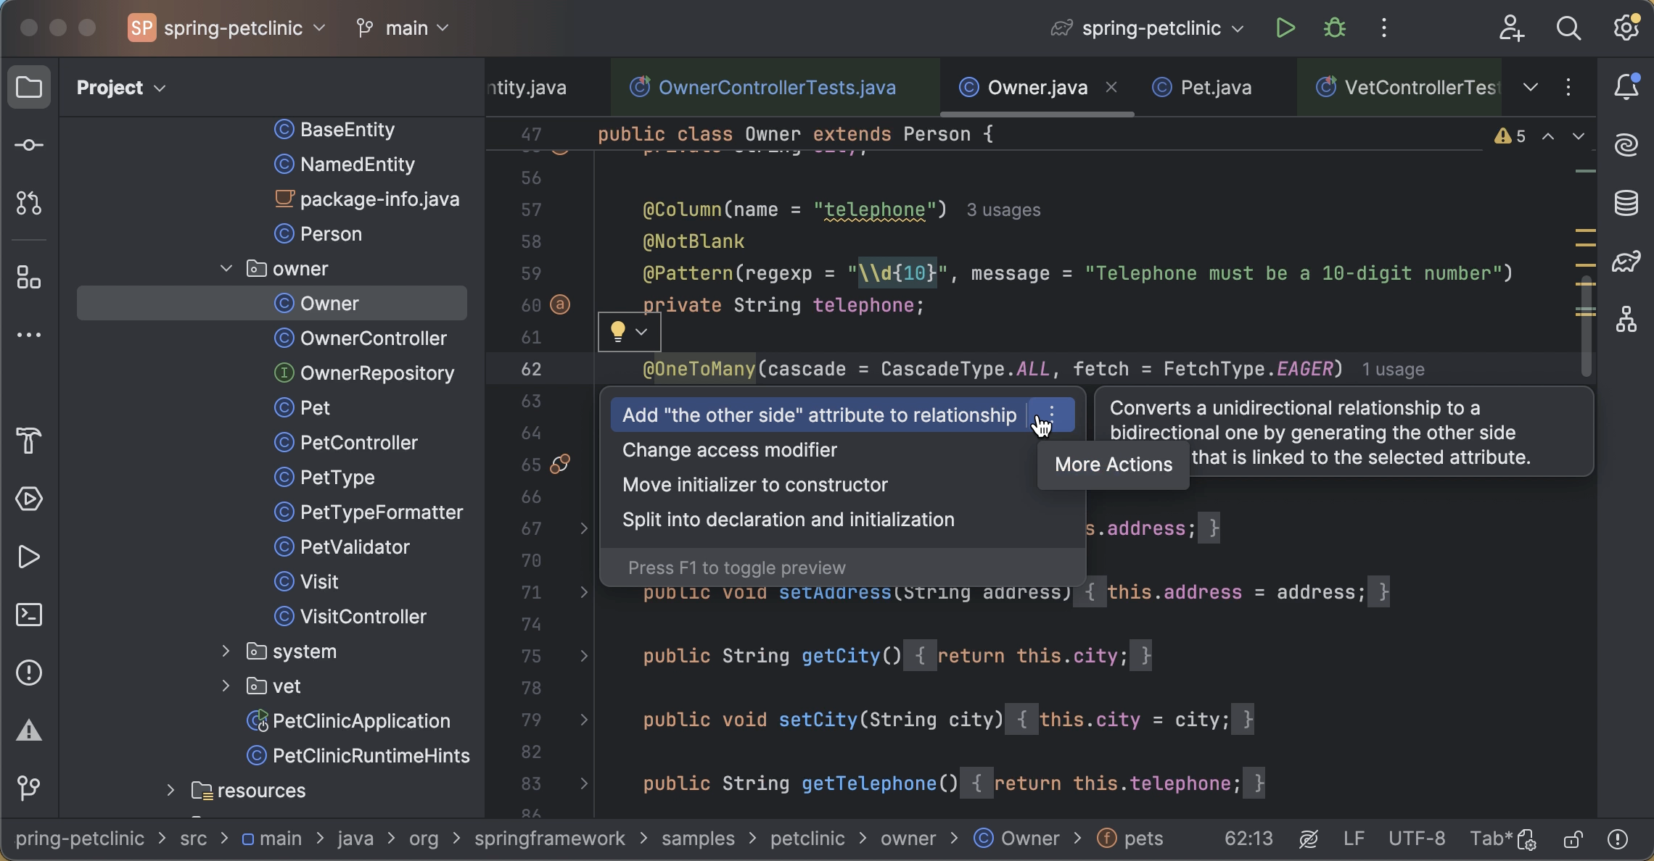Open the Commit tool window
This screenshot has width=1654, height=861.
pyautogui.click(x=29, y=145)
